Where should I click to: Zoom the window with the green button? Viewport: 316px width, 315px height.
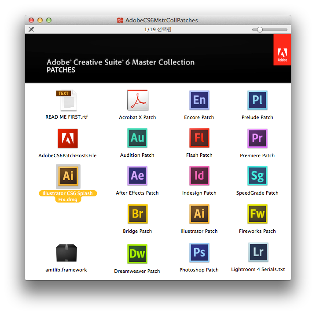49,20
